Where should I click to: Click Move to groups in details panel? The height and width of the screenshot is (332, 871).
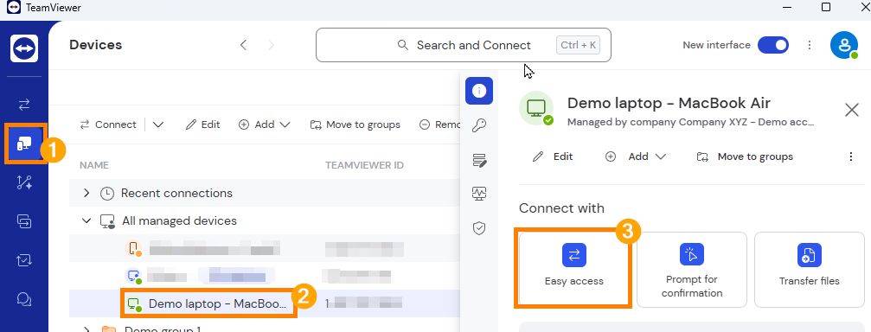point(745,156)
